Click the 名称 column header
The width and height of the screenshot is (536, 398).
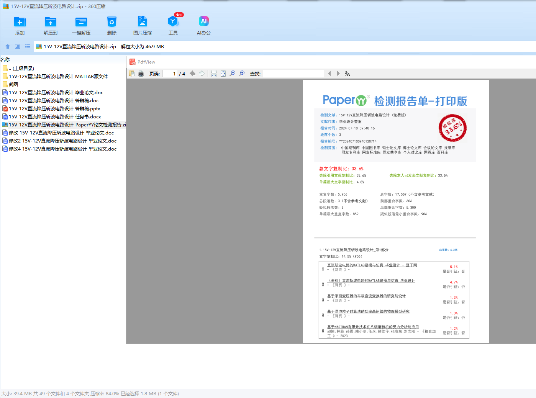[5, 60]
